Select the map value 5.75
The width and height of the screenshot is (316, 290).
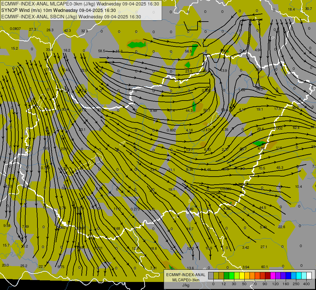61,267
